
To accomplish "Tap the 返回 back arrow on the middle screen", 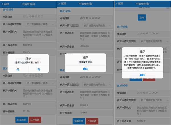I will pyautogui.click(x=64, y=4).
